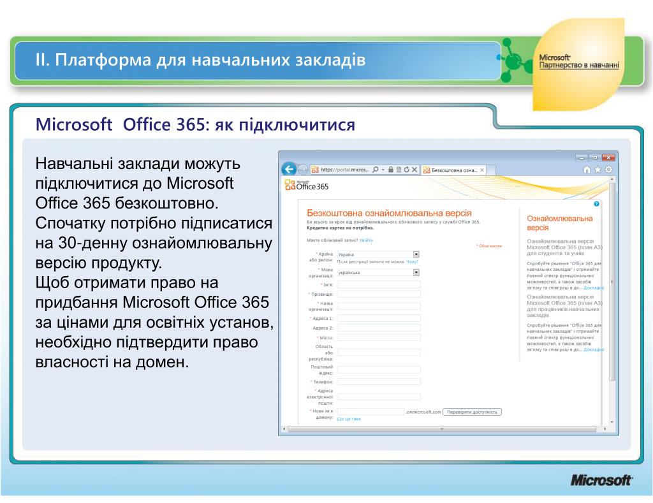Click the 'Що це таке' link
Image resolution: width=653 pixels, height=503 pixels.
point(349,419)
